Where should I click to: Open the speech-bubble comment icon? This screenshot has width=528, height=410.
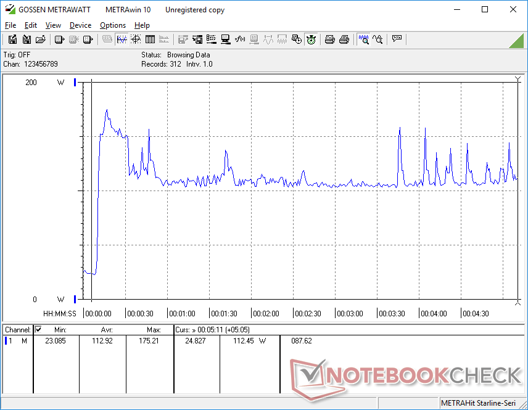397,39
